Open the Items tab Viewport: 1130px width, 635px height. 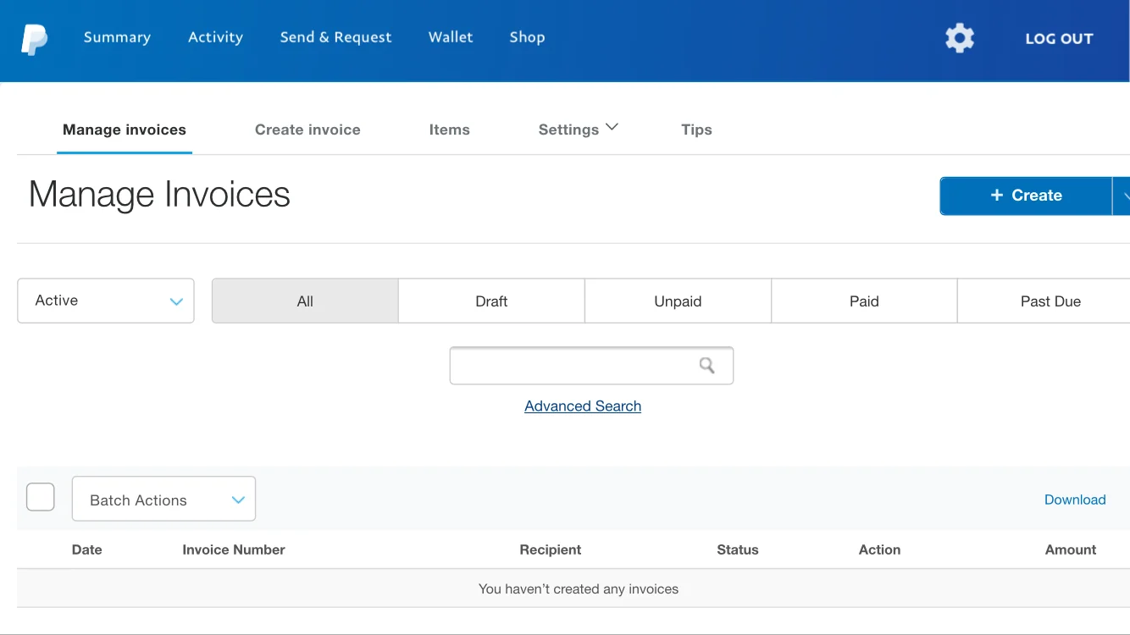449,130
